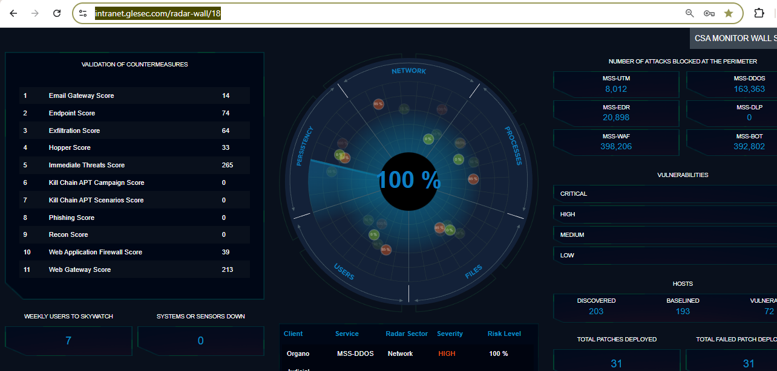Open the browser Extensions puzzle icon
The image size is (777, 371).
click(759, 13)
